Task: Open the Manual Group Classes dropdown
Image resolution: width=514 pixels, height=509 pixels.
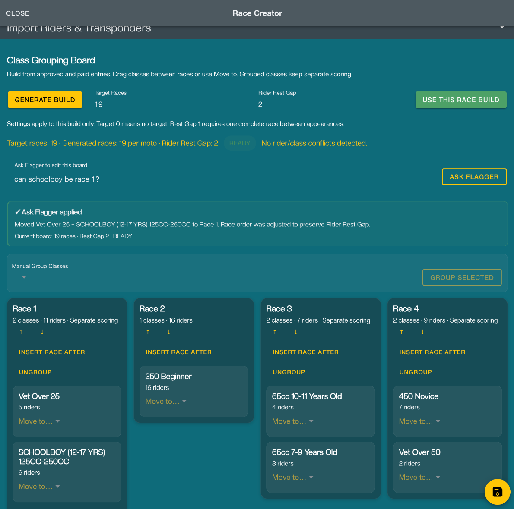Action: (x=24, y=277)
